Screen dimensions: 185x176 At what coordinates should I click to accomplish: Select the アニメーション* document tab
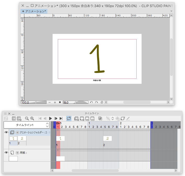(34, 11)
